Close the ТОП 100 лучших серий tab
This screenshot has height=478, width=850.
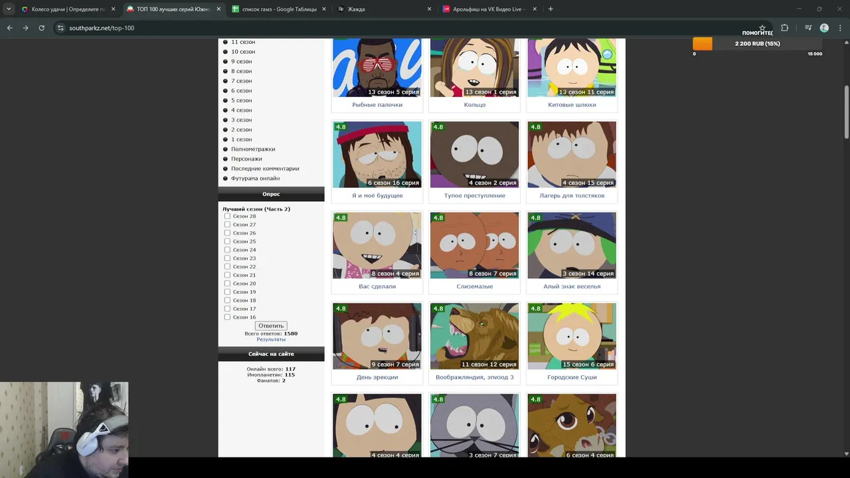pyautogui.click(x=218, y=9)
